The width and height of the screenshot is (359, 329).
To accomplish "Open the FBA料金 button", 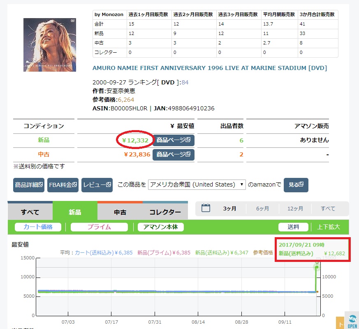I will pyautogui.click(x=63, y=185).
